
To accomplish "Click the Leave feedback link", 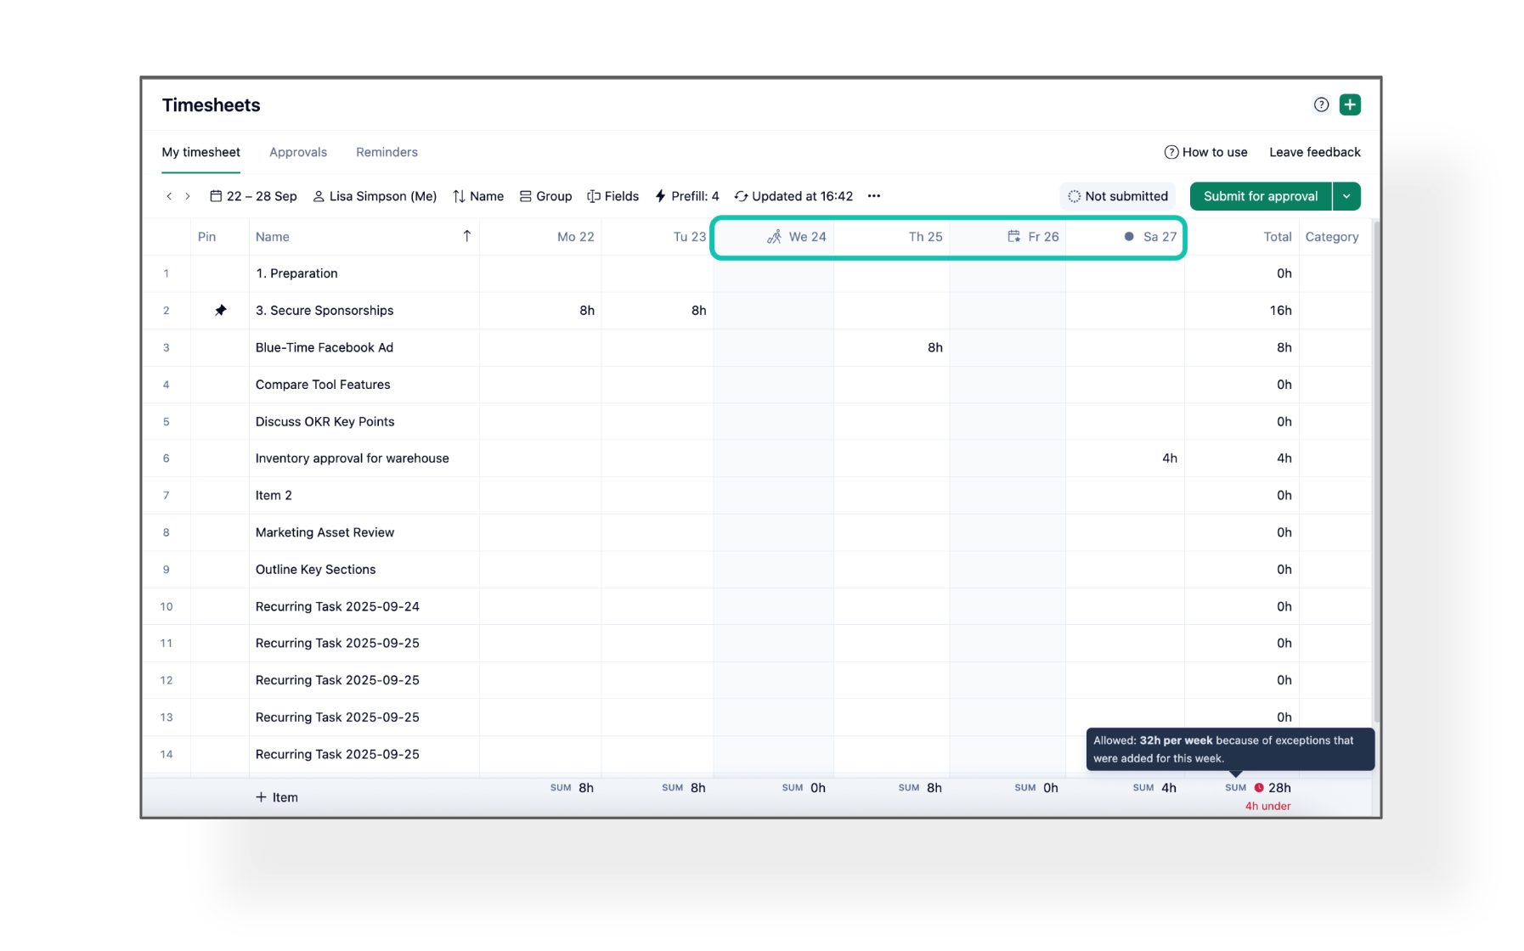I will (x=1315, y=152).
